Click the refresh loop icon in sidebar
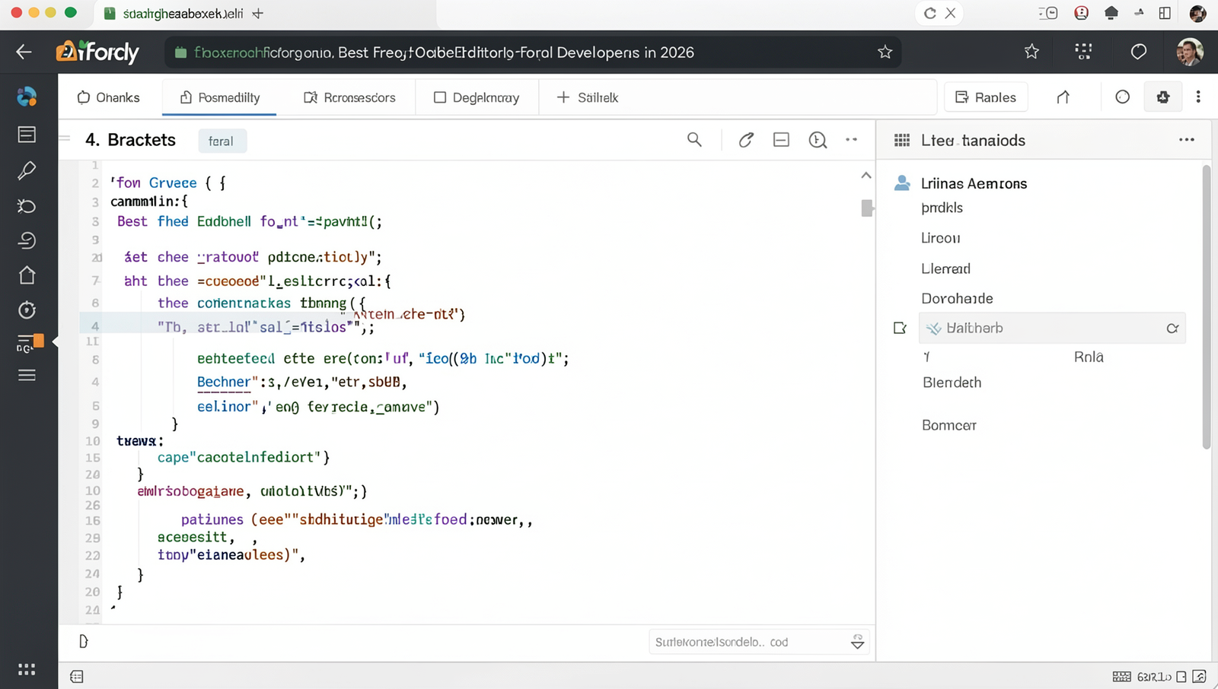1218x689 pixels. coord(27,205)
